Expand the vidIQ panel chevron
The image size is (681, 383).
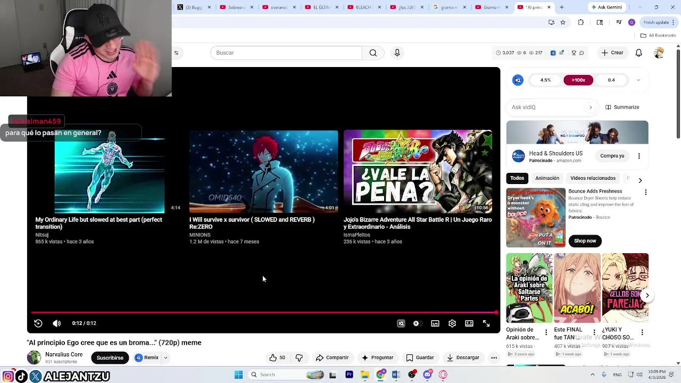coord(638,80)
